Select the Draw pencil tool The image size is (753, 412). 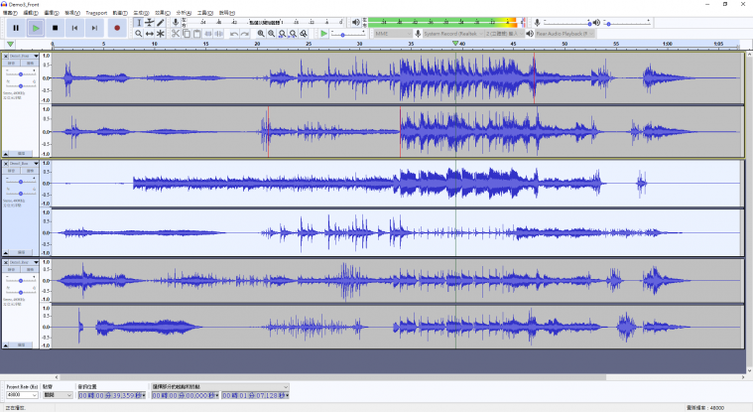pyautogui.click(x=162, y=22)
